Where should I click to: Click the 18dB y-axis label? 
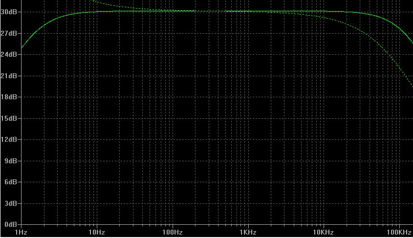click(9, 97)
